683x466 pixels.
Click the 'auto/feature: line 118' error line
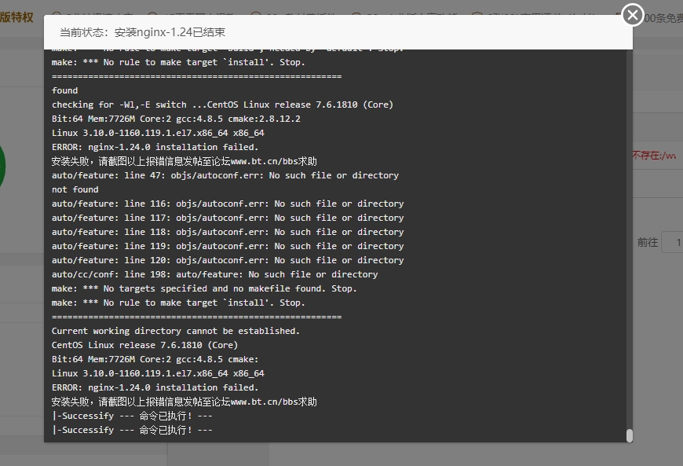[228, 232]
